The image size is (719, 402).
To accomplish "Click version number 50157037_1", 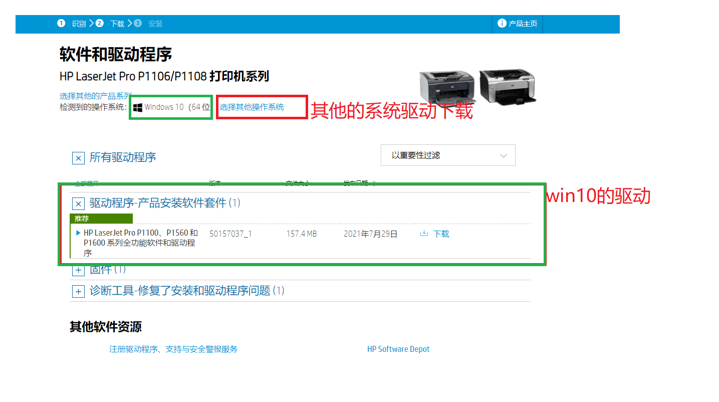I will point(230,234).
